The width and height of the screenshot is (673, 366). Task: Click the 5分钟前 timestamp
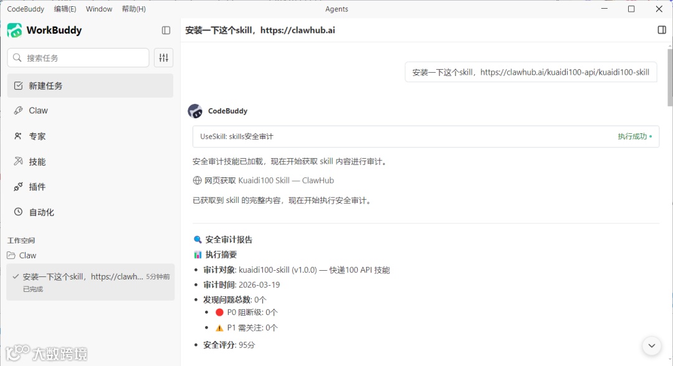click(x=158, y=277)
